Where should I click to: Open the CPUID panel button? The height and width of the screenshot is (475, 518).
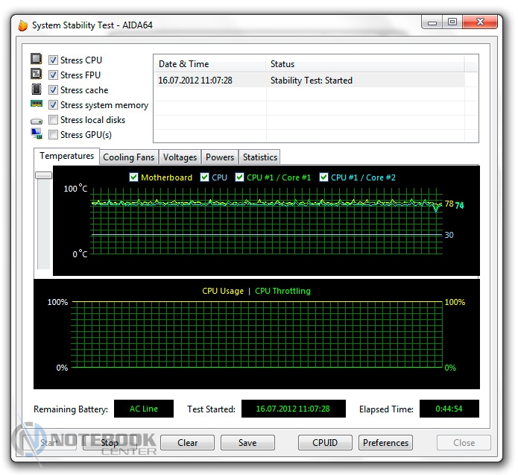(325, 443)
